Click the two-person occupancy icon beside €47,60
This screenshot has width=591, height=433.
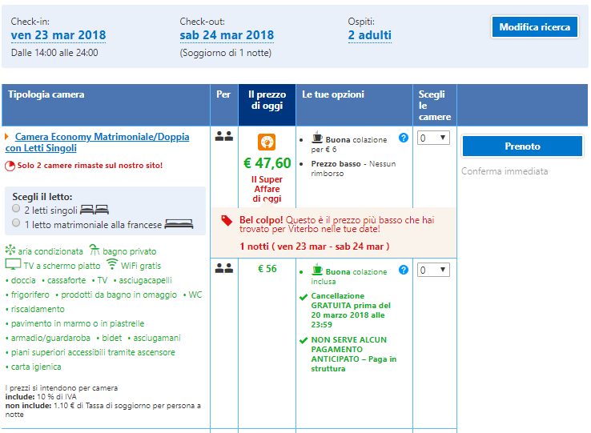point(224,136)
